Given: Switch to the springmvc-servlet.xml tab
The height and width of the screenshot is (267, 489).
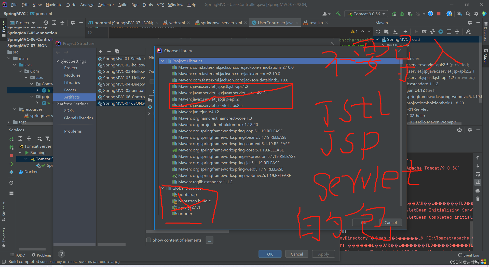Looking at the screenshot, I should click(221, 23).
